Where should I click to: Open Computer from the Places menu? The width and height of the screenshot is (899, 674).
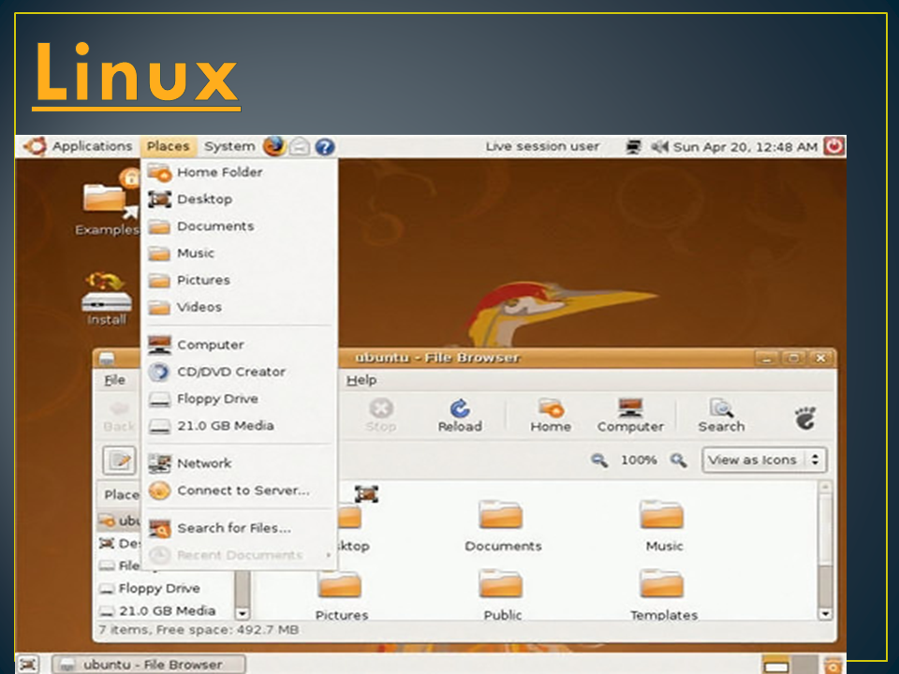(x=239, y=344)
